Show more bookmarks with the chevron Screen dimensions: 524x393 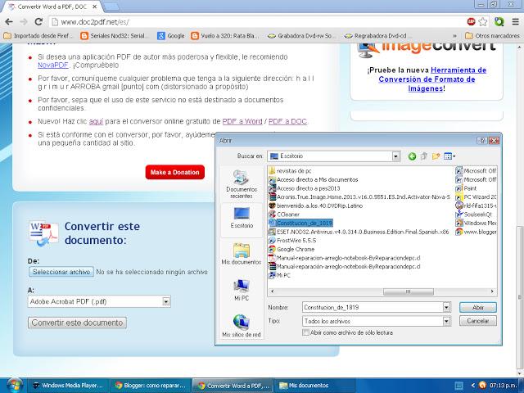click(x=454, y=36)
